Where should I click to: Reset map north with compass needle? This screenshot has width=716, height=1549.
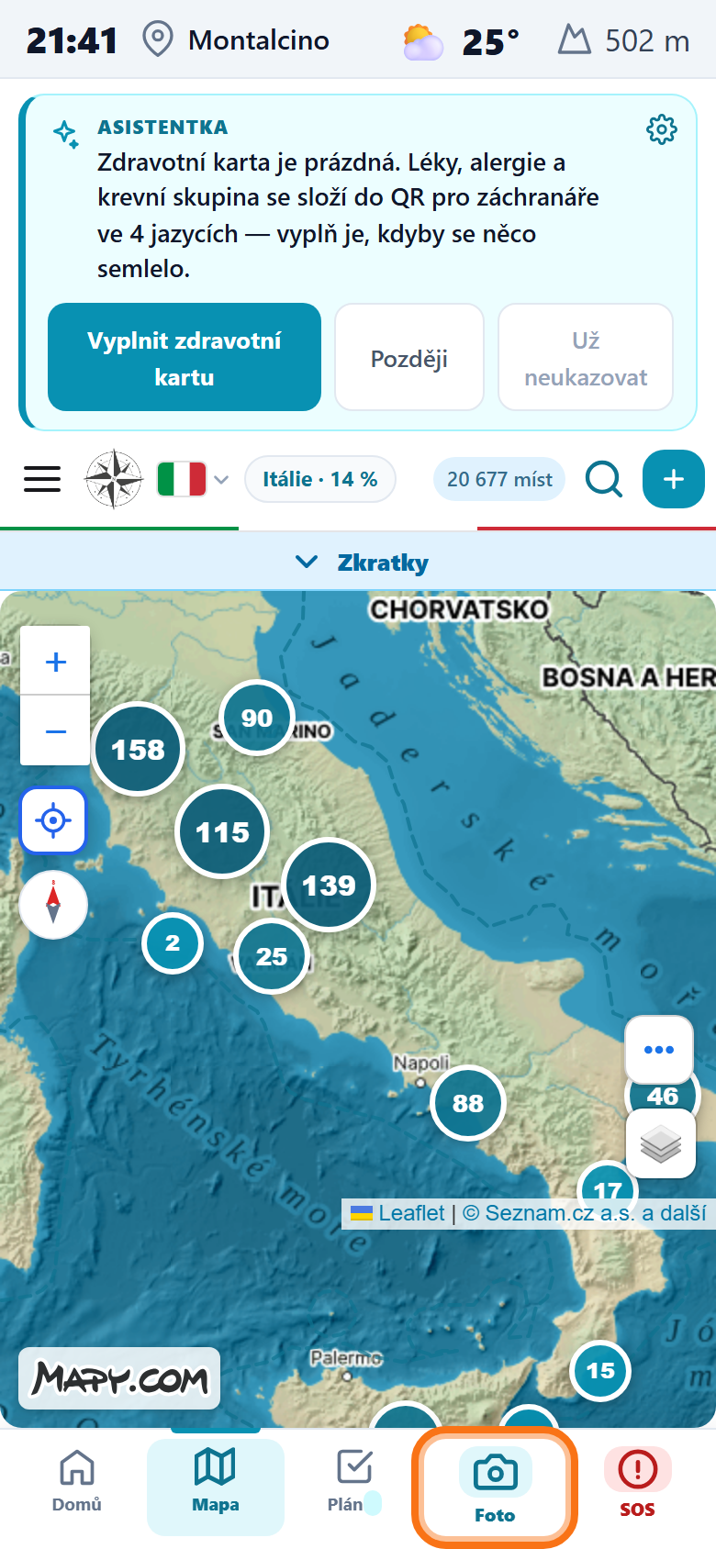click(53, 905)
